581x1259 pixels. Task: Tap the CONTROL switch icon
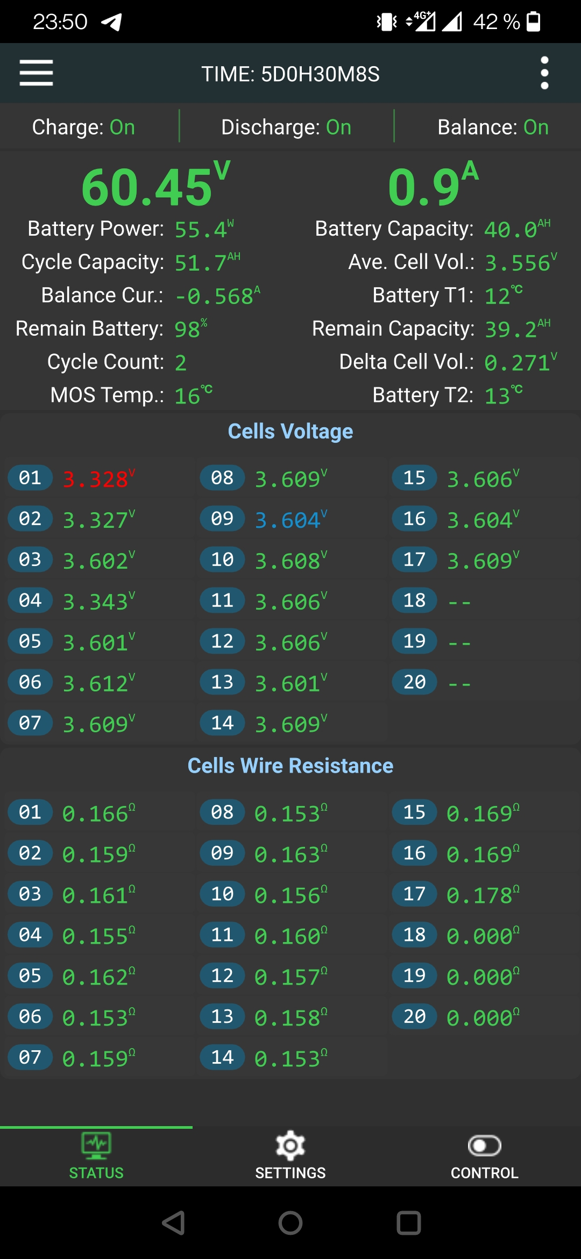pyautogui.click(x=484, y=1145)
